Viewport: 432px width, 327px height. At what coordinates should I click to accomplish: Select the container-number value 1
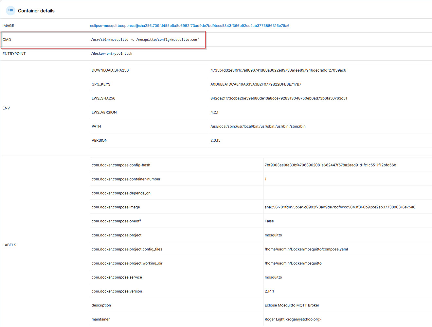[x=265, y=179]
